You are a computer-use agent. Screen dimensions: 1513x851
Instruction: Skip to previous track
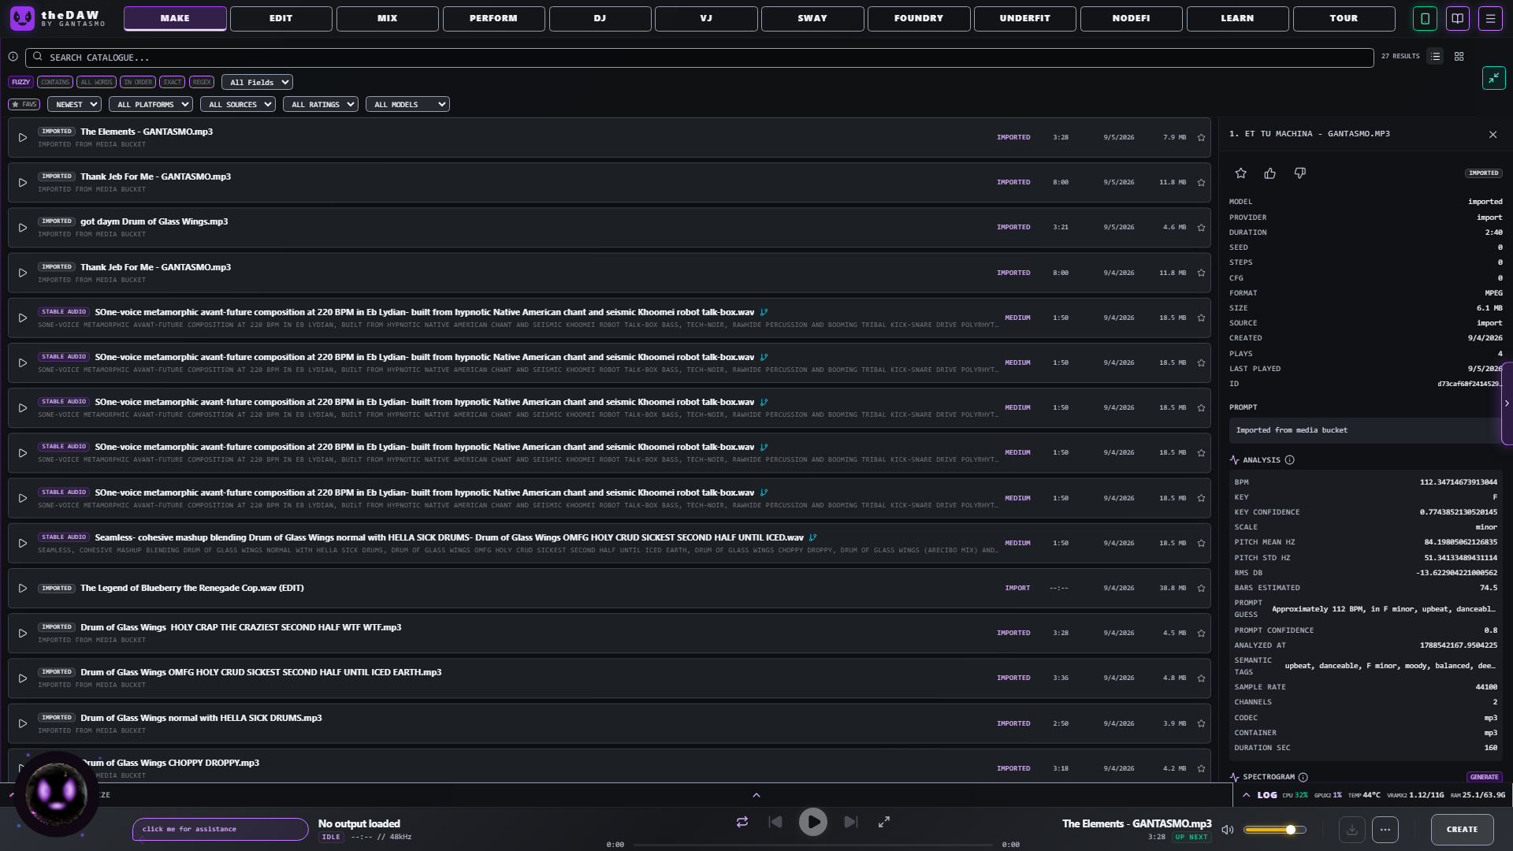[x=775, y=822]
